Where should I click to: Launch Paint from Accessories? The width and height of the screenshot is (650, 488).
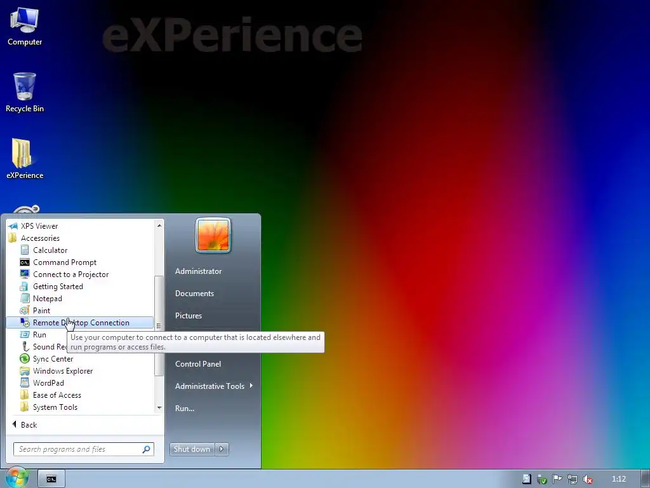pos(41,310)
